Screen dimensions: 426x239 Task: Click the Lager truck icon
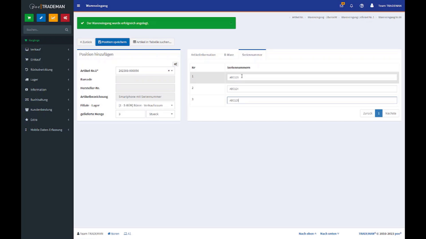click(27, 79)
